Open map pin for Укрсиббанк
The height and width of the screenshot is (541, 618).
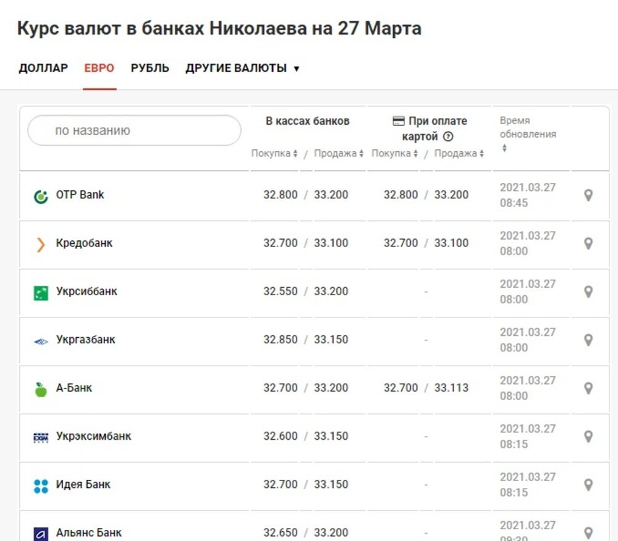click(588, 291)
